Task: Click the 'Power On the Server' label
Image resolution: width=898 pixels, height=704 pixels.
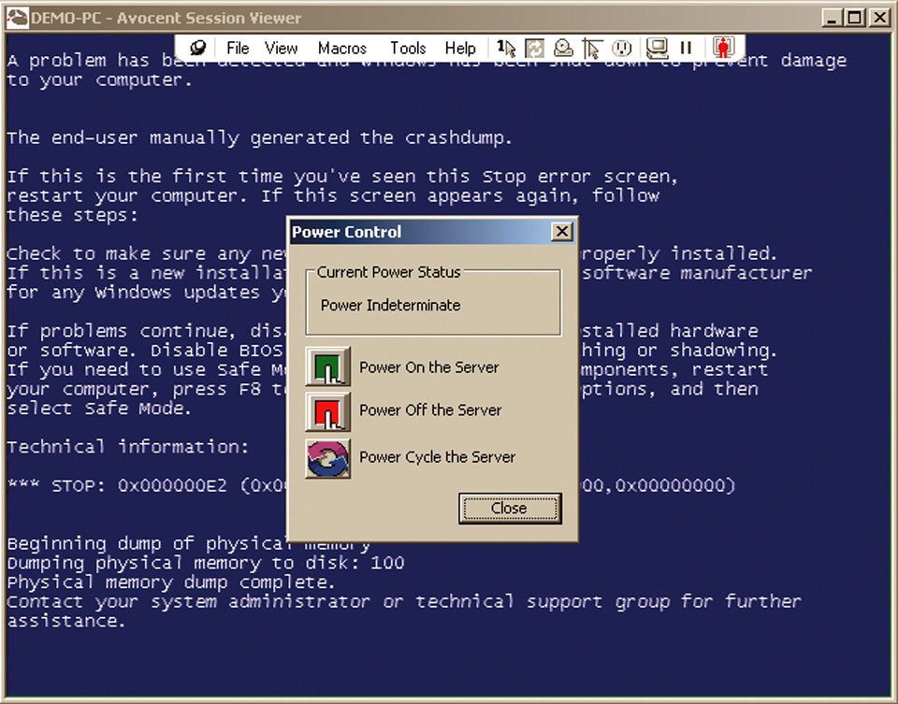Action: tap(429, 367)
